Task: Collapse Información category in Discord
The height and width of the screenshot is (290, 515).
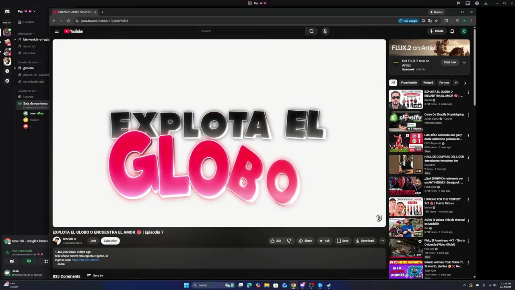Action: click(x=26, y=33)
